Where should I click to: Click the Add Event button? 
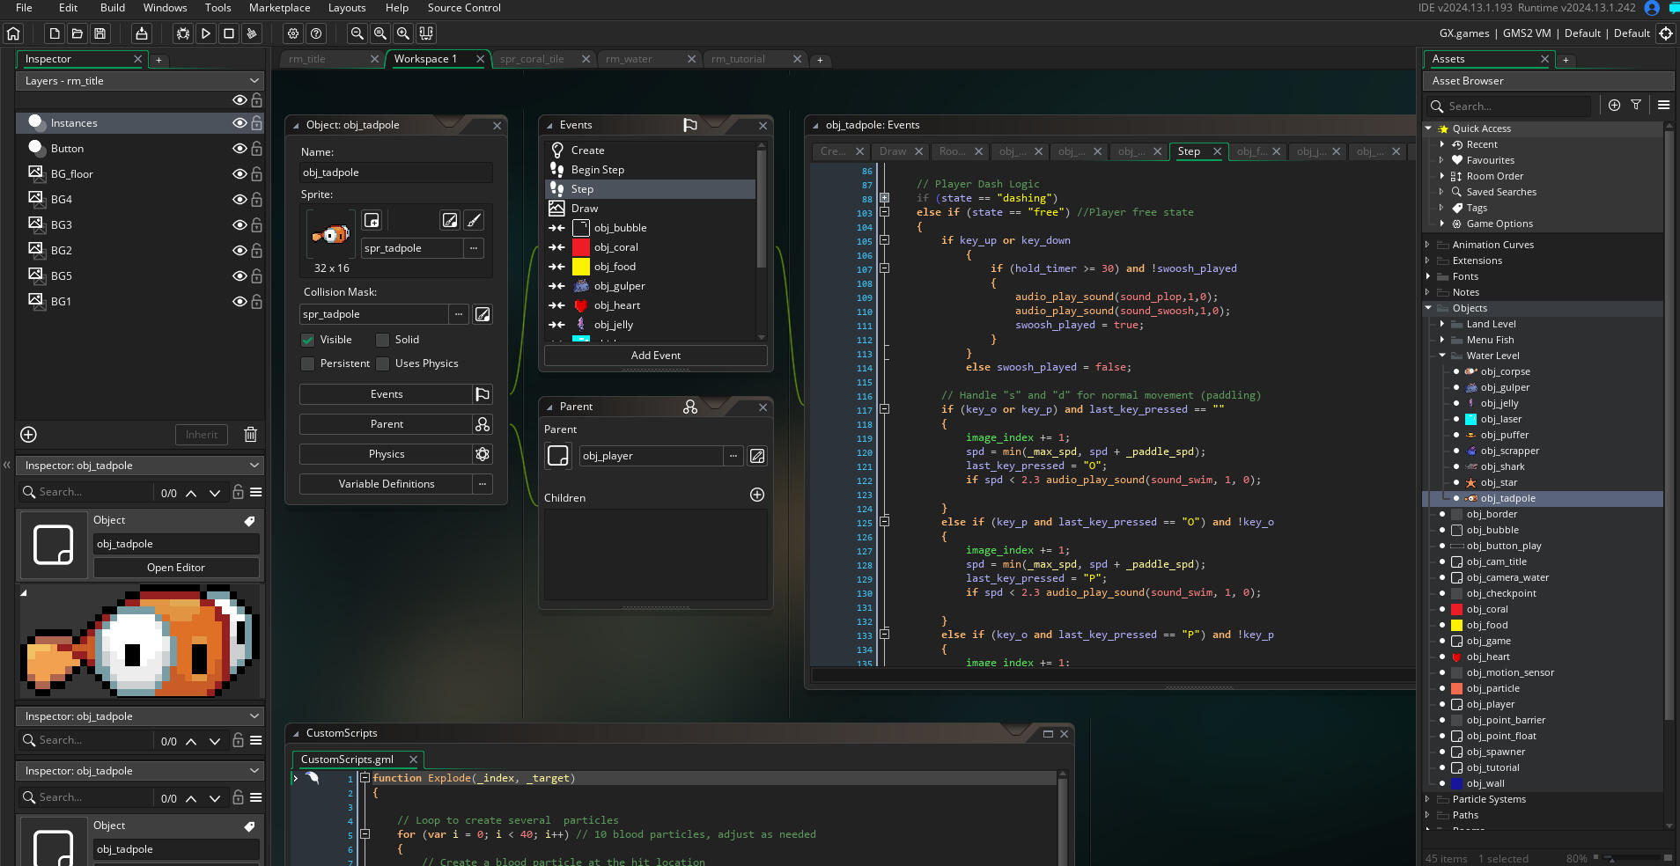655,356
